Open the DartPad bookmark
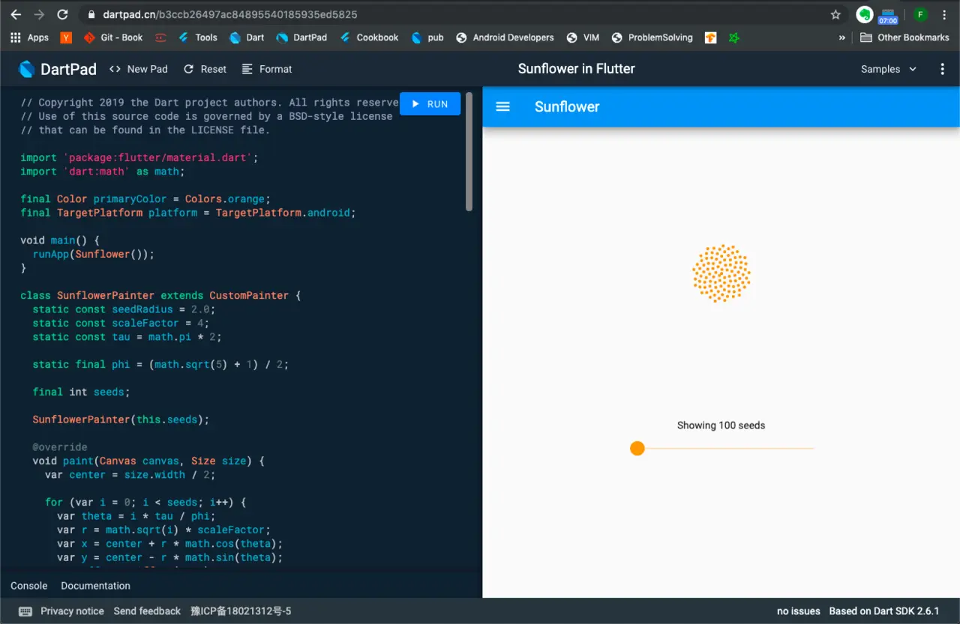960x624 pixels. (x=301, y=37)
